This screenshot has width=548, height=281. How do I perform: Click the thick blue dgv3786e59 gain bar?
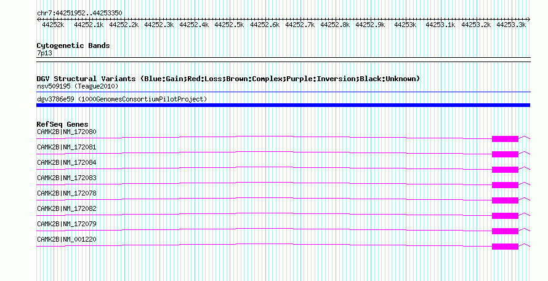(283, 105)
